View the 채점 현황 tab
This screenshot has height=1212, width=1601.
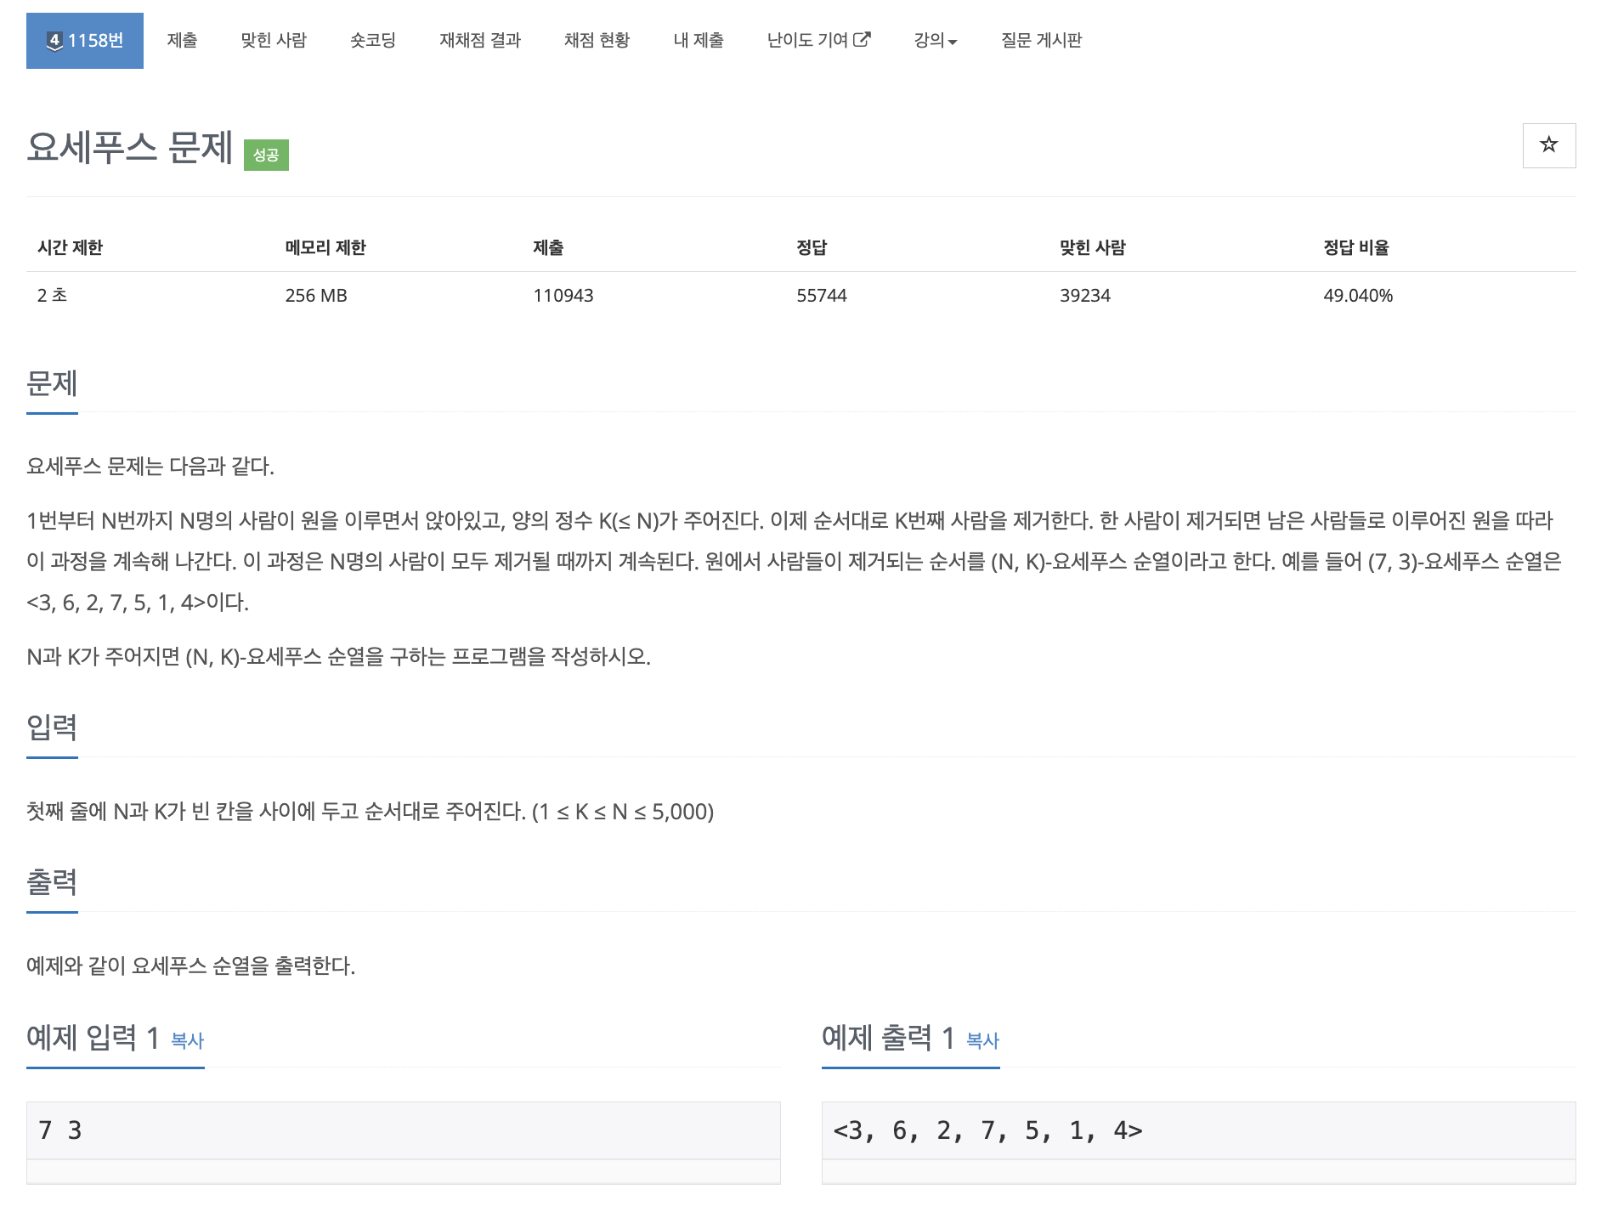(x=597, y=40)
